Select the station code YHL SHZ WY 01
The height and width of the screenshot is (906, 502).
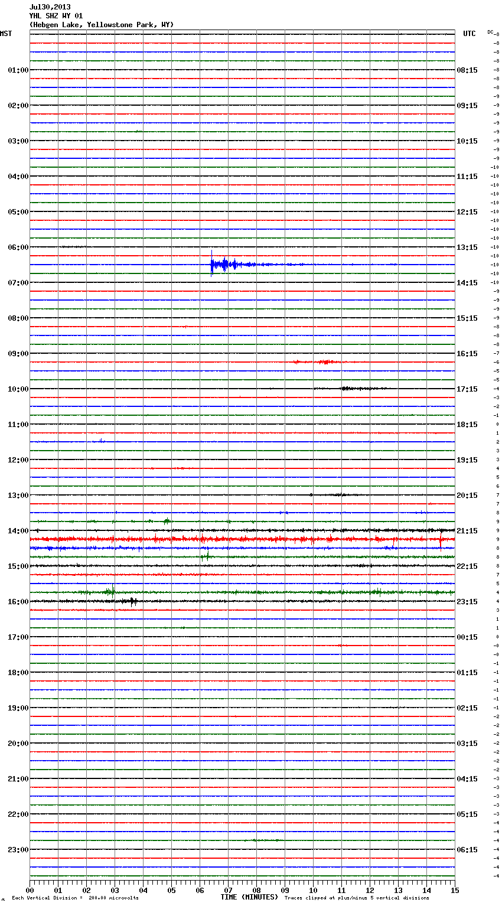click(x=56, y=16)
